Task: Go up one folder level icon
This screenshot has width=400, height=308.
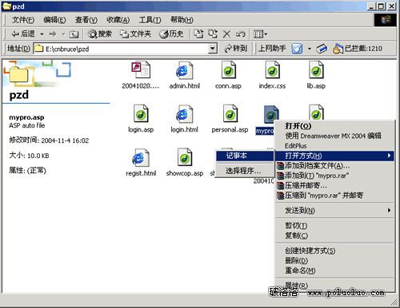Action: (x=74, y=34)
